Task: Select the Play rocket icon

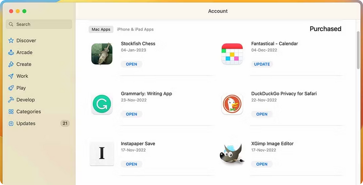Action: point(11,88)
